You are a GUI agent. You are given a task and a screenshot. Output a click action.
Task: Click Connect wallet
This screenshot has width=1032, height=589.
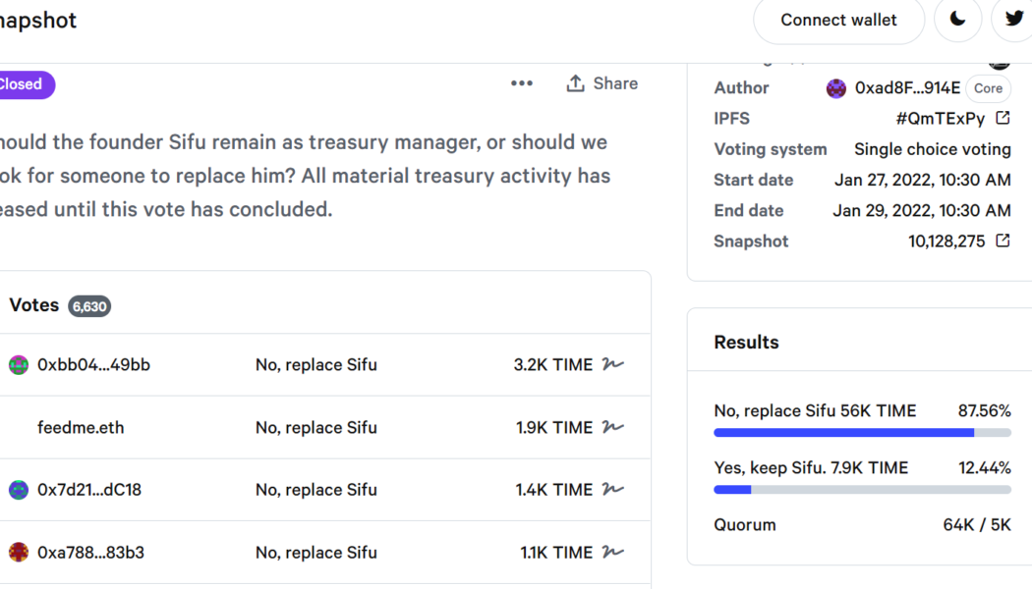pos(838,20)
